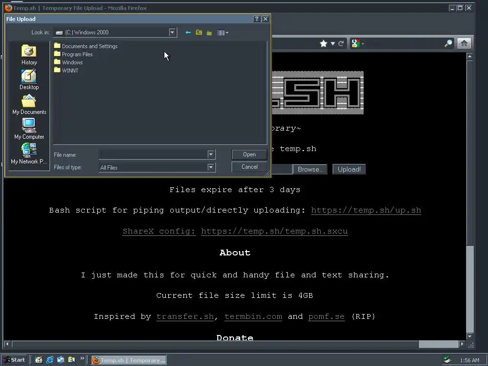Viewport: 488px width, 366px height.
Task: Cancel the File Upload dialog
Action: pyautogui.click(x=249, y=167)
